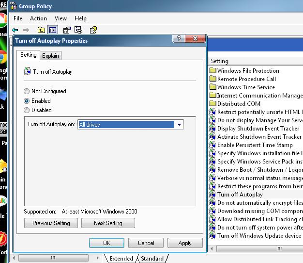Open the File menu

[x=18, y=18]
